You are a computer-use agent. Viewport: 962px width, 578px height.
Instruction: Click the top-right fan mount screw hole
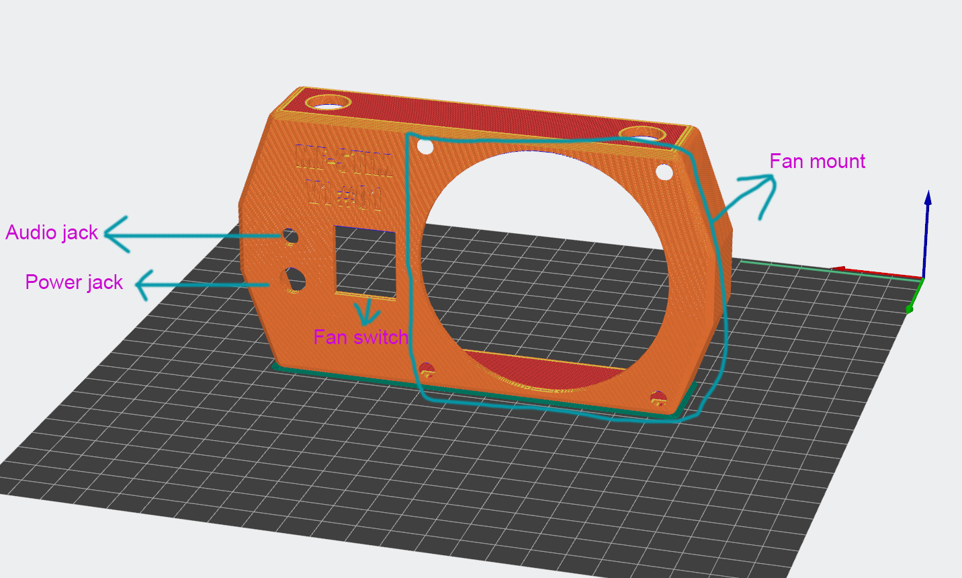coord(664,172)
